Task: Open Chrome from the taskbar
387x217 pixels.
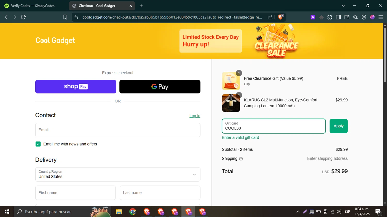Action: click(x=133, y=212)
